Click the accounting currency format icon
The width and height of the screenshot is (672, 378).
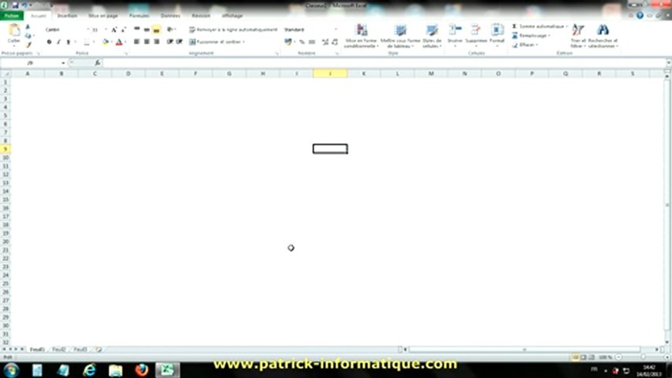click(x=287, y=42)
